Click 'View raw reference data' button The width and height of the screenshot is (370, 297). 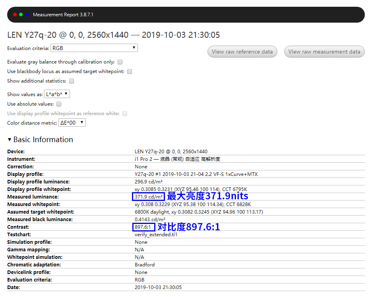click(242, 52)
